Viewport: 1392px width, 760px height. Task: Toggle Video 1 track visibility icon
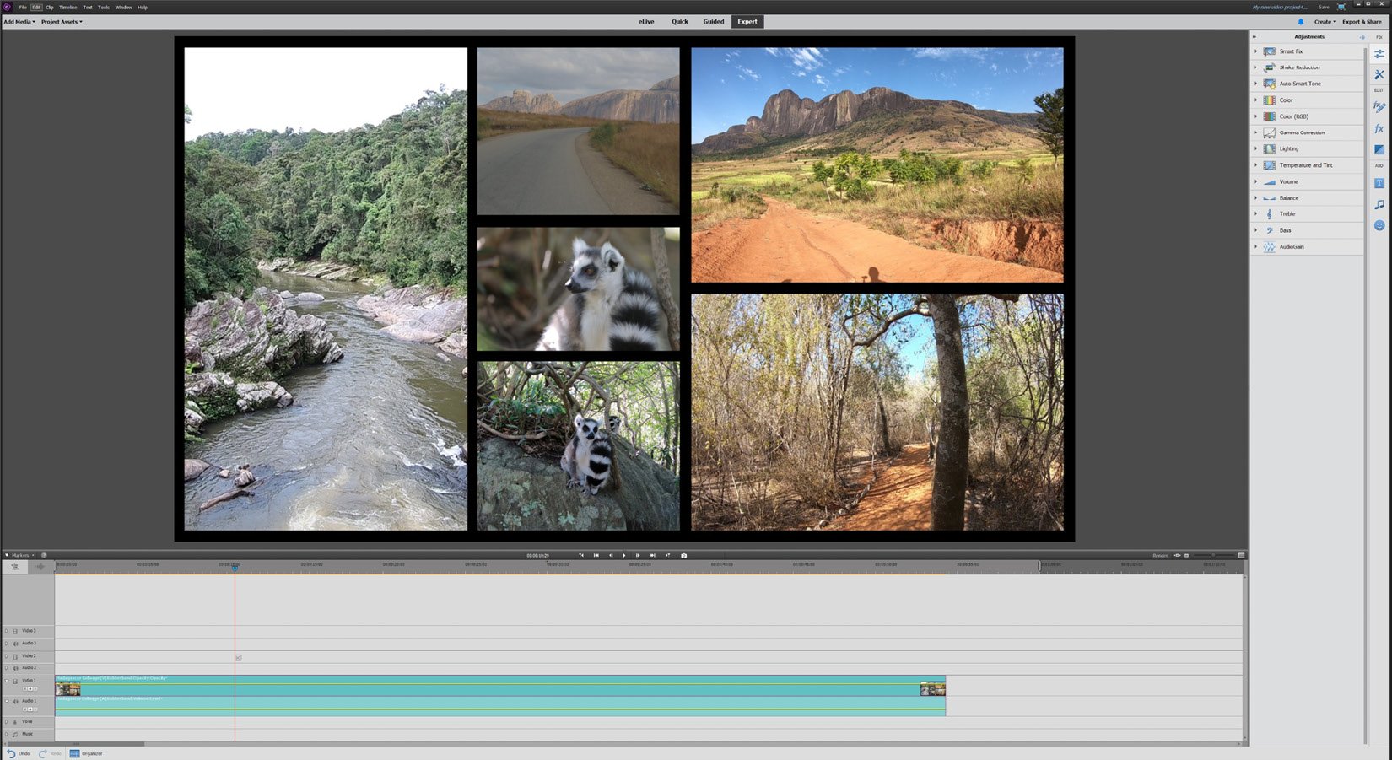point(15,681)
